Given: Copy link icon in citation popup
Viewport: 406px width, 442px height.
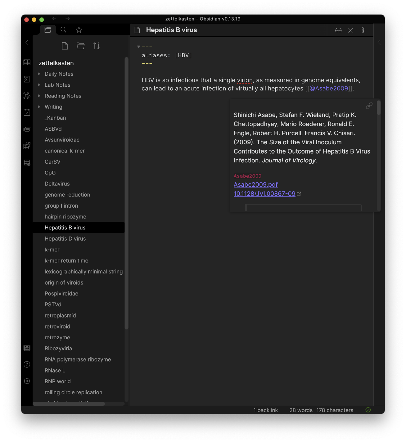Looking at the screenshot, I should click(369, 106).
